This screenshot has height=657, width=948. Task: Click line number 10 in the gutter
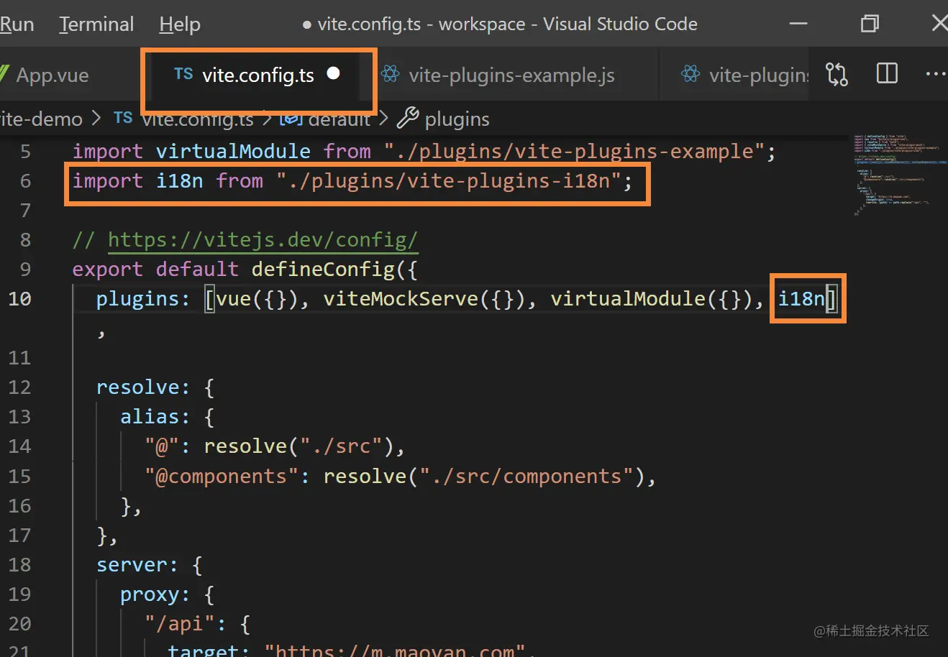pos(20,299)
